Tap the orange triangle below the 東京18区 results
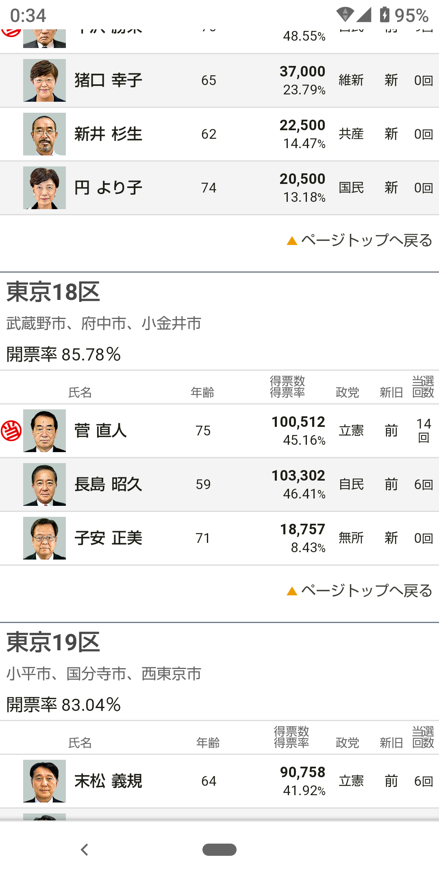439x879 pixels. pos(292,591)
